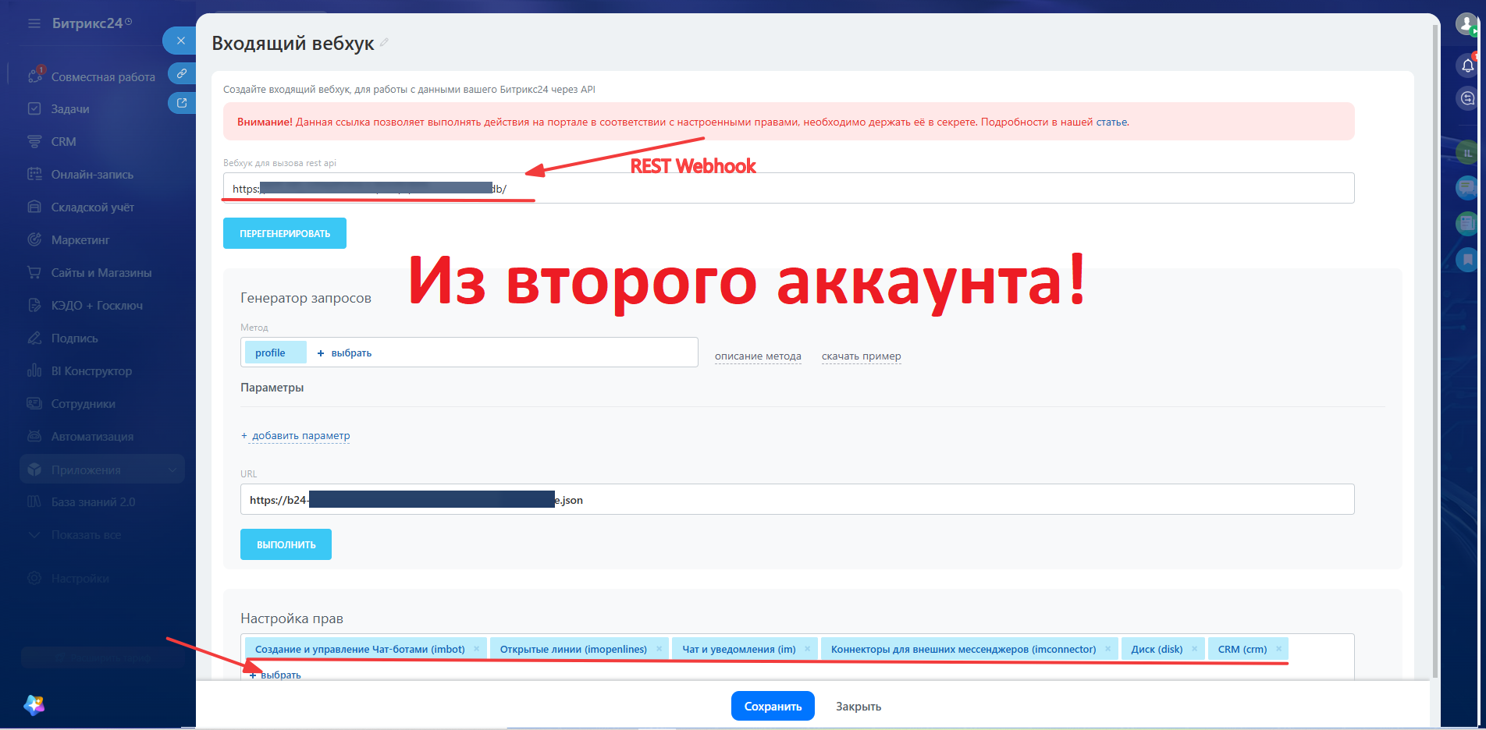Remove the imconnector permission tag

(x=1107, y=649)
